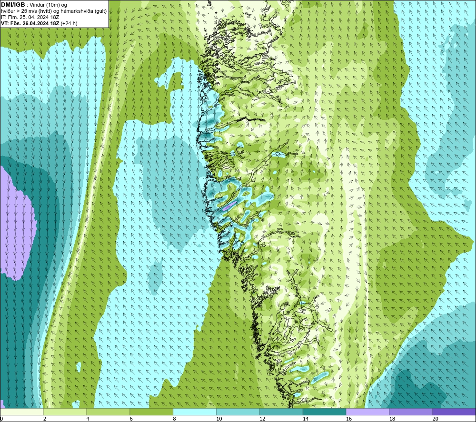Viewport: 476px width, 422px height.
Task: Click the legend label '14'
Action: click(306, 419)
